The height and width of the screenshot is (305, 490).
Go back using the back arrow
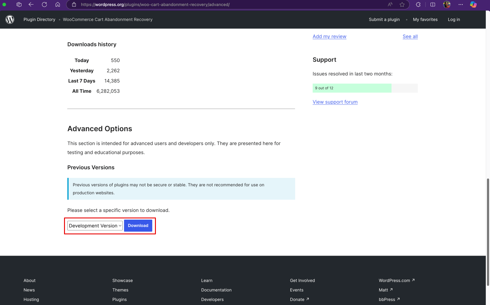tap(31, 5)
